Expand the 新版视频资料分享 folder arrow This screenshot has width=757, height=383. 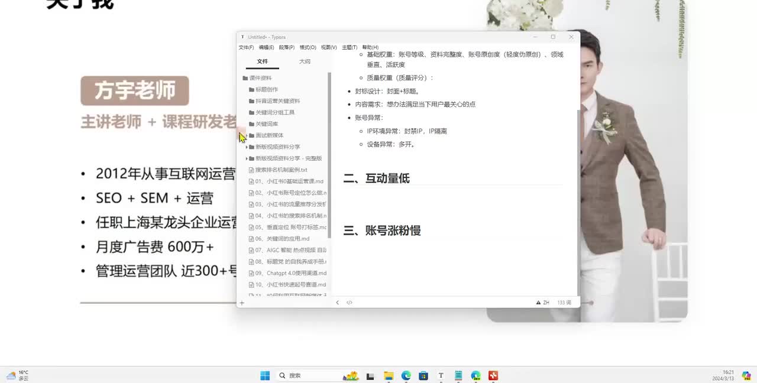[247, 147]
